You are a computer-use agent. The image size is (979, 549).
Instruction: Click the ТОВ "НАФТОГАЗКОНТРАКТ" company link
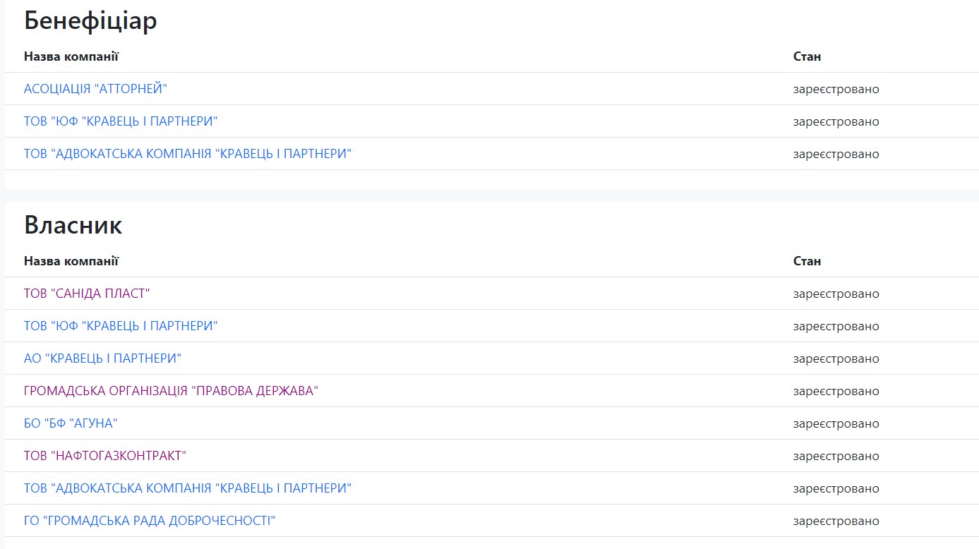105,456
